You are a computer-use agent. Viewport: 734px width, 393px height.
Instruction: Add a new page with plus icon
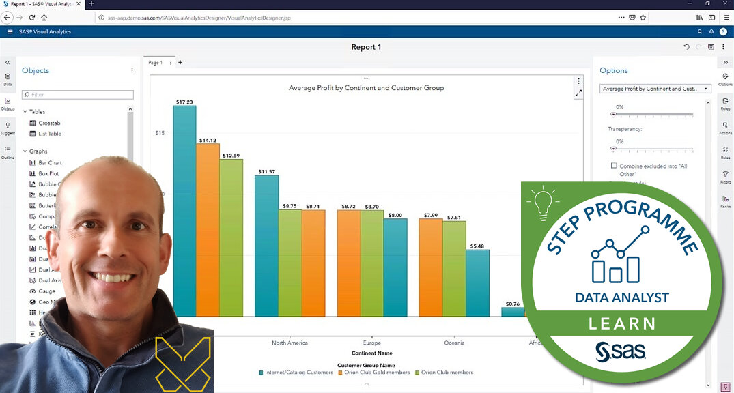pyautogui.click(x=180, y=62)
